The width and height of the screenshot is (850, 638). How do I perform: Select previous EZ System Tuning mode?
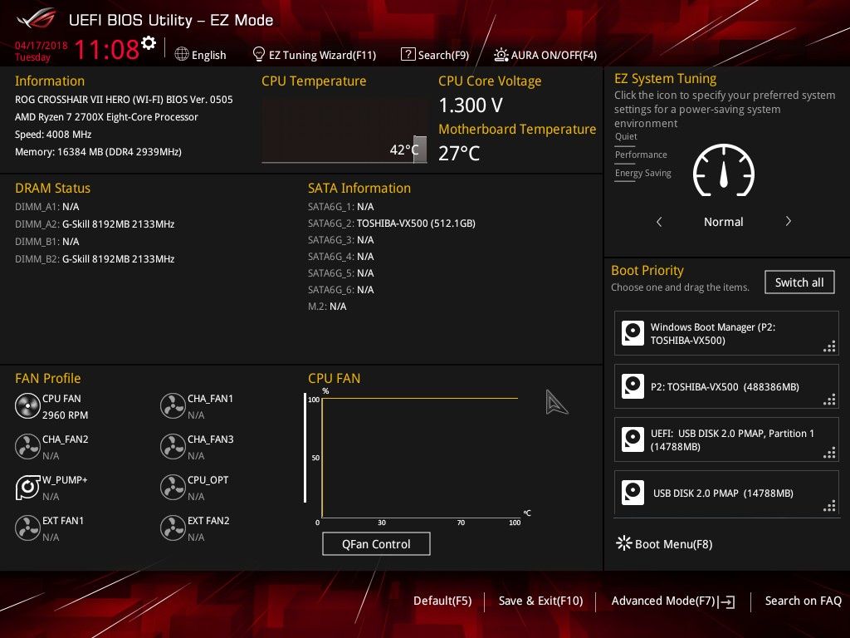tap(659, 221)
